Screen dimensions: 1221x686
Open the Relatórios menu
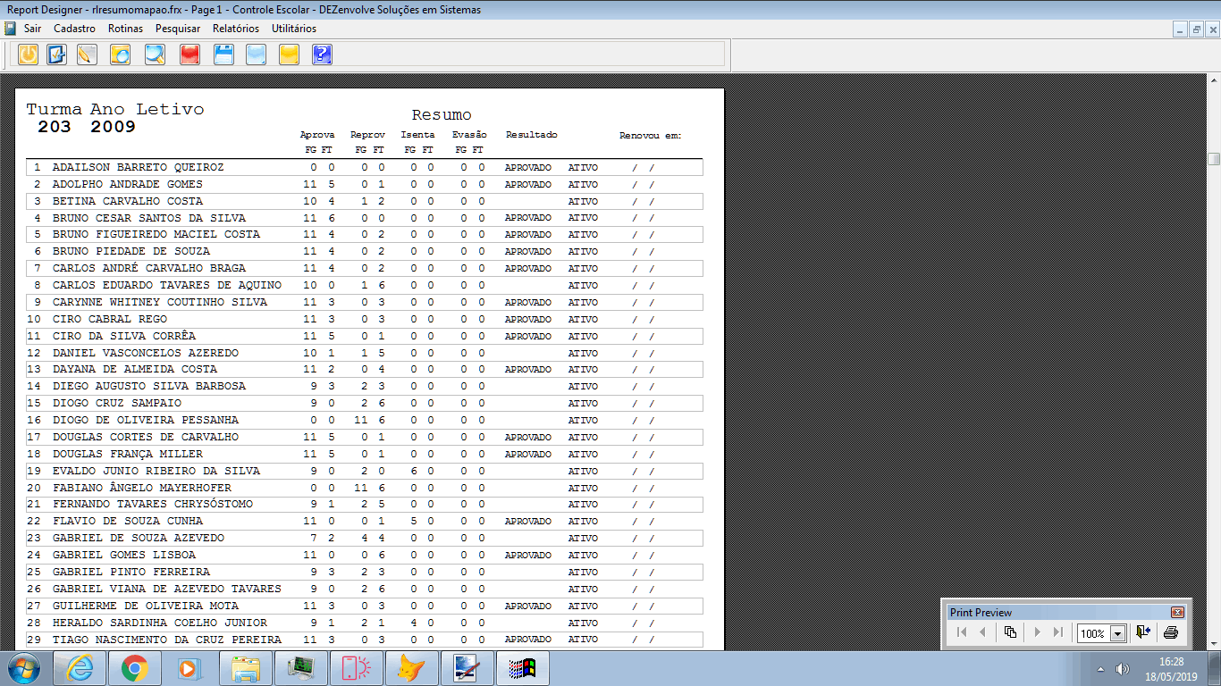236,29
